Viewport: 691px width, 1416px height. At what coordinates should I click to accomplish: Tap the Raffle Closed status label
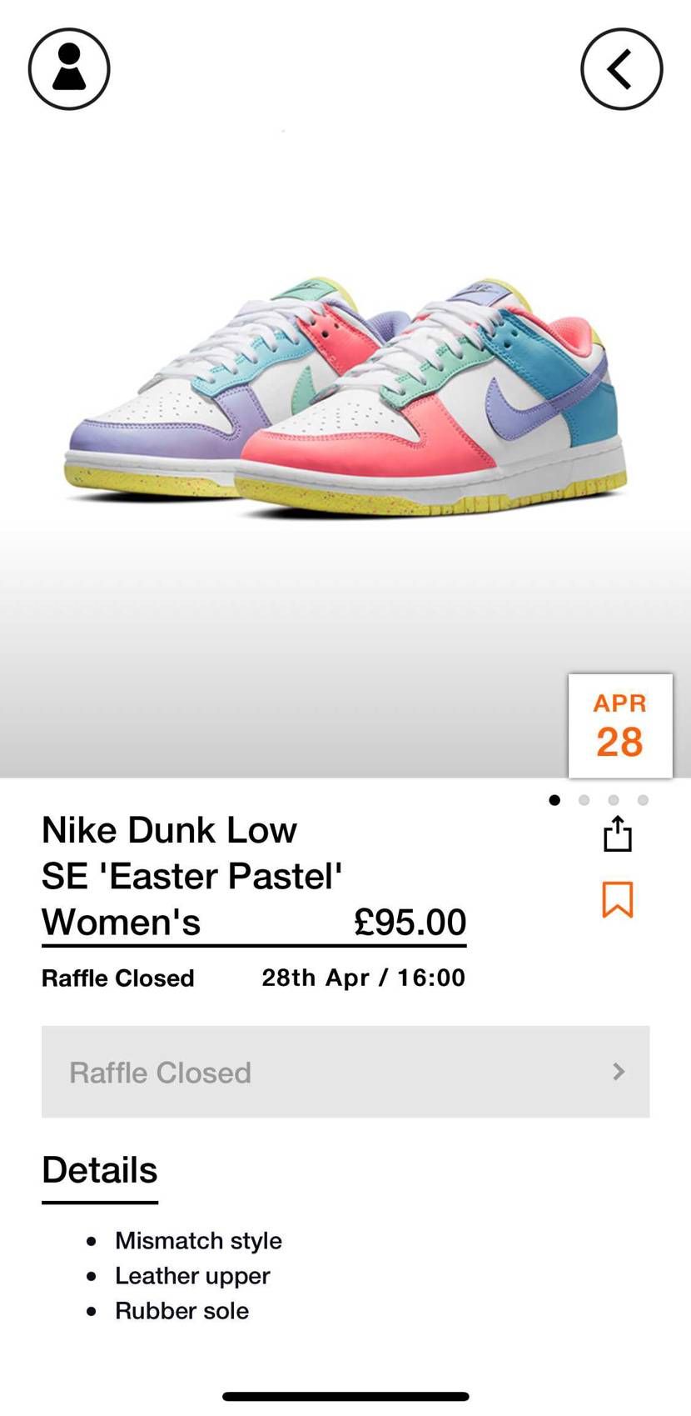click(x=118, y=978)
